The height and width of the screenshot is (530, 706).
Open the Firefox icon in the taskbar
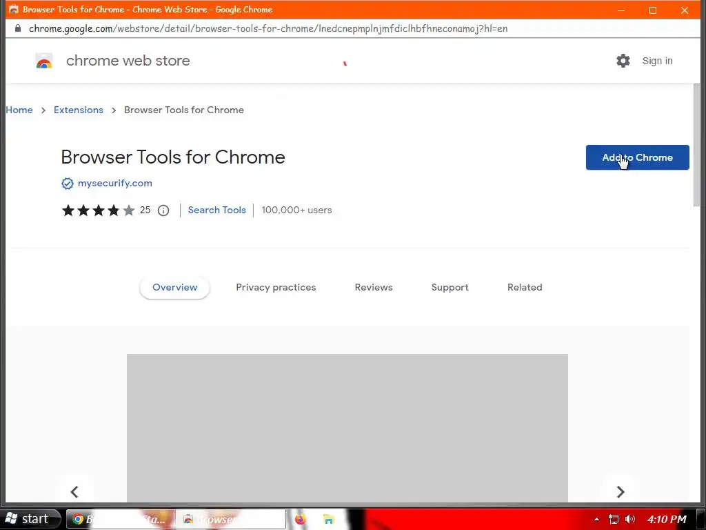pyautogui.click(x=301, y=519)
